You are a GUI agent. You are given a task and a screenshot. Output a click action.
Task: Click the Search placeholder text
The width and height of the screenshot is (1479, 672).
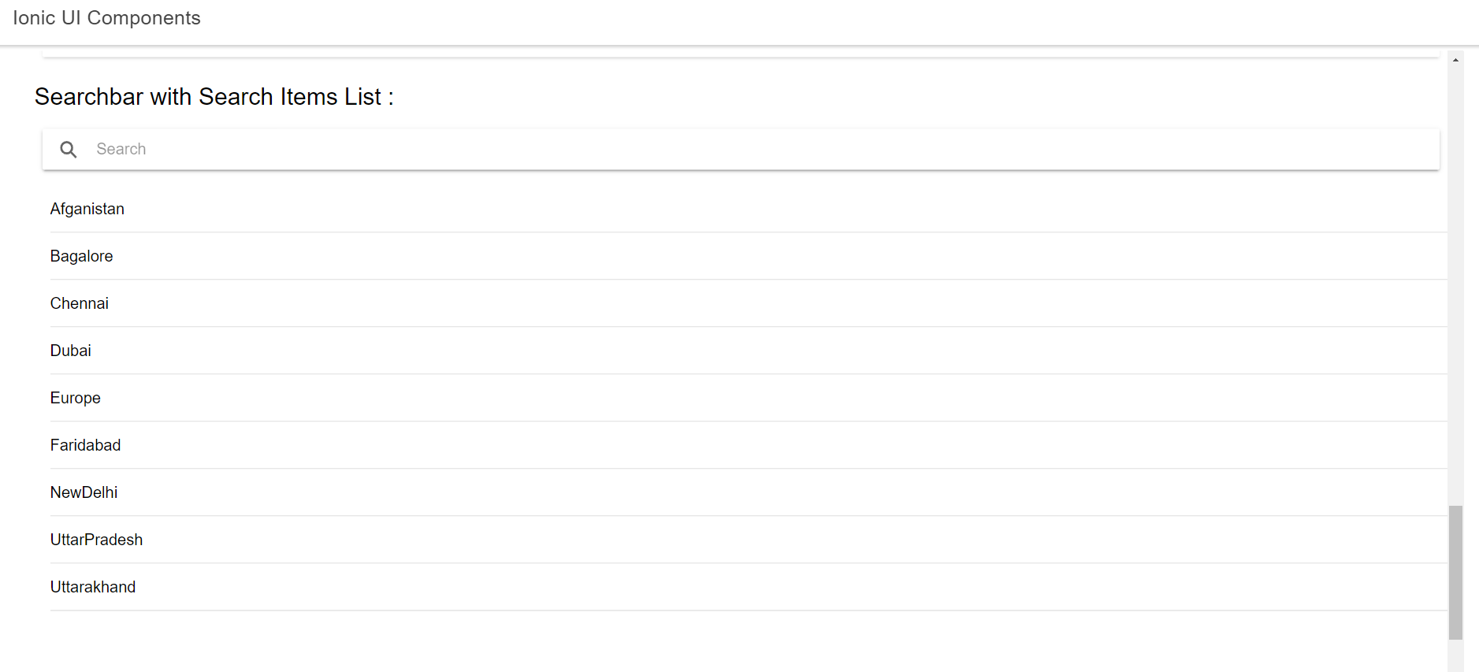(121, 149)
